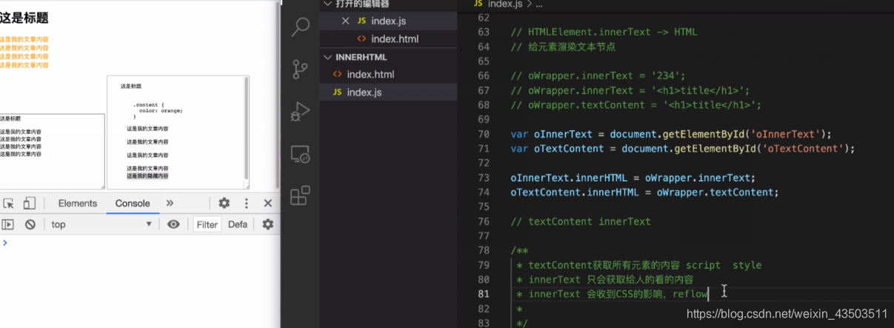Click the 'oInnerText.innerHTML' assignment on line 73
Viewport: 894px width, 328px height.
tap(633, 178)
